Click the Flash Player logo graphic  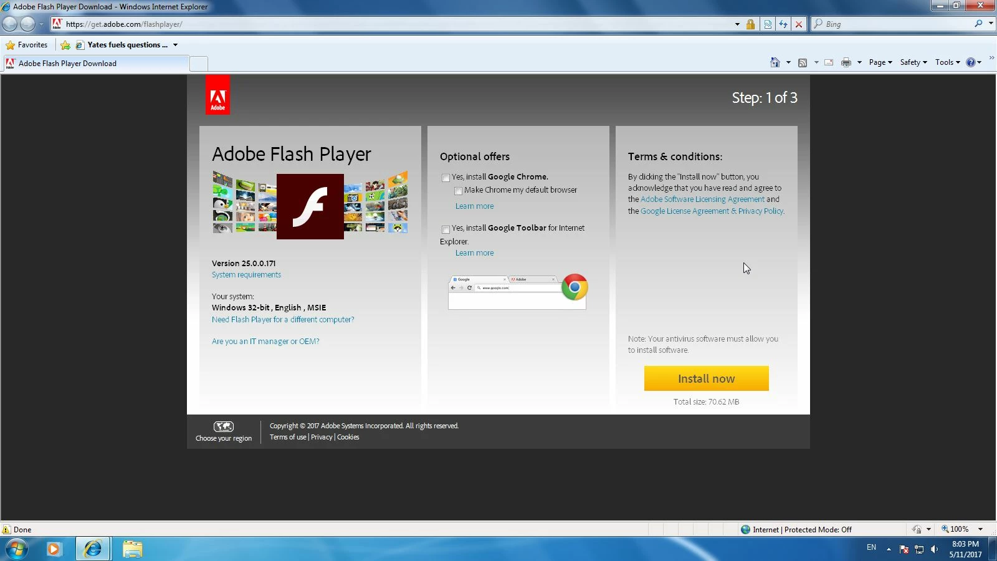[310, 206]
